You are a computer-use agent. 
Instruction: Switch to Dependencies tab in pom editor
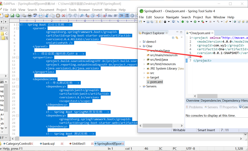pos(211,101)
